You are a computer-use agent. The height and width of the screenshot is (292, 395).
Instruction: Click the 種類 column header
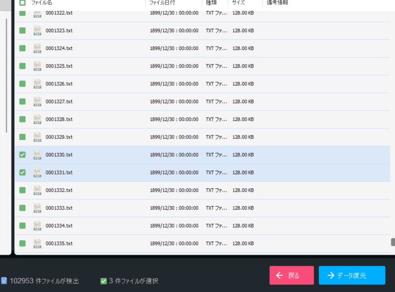[211, 3]
